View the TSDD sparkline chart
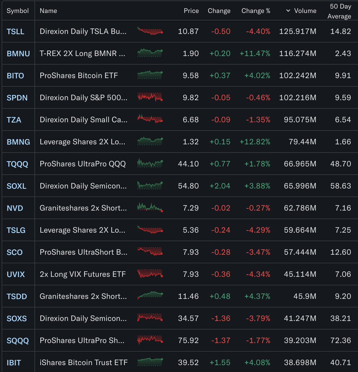The width and height of the screenshot is (358, 372). point(150,295)
